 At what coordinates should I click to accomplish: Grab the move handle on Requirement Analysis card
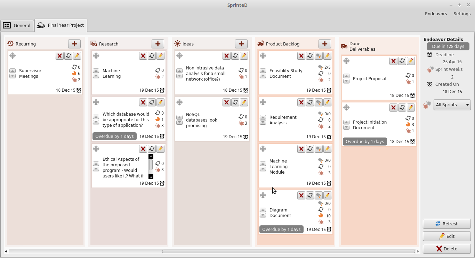coord(263,102)
